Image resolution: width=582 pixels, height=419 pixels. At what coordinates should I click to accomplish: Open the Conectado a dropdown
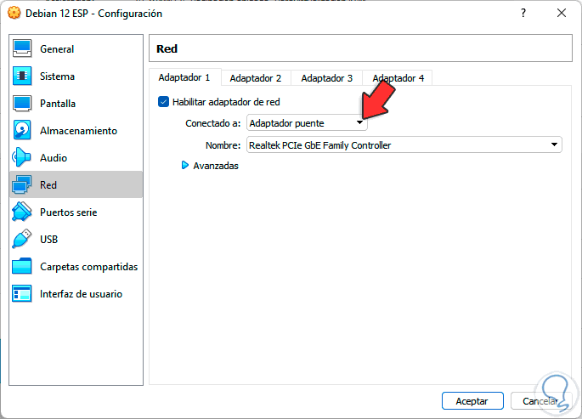point(307,124)
